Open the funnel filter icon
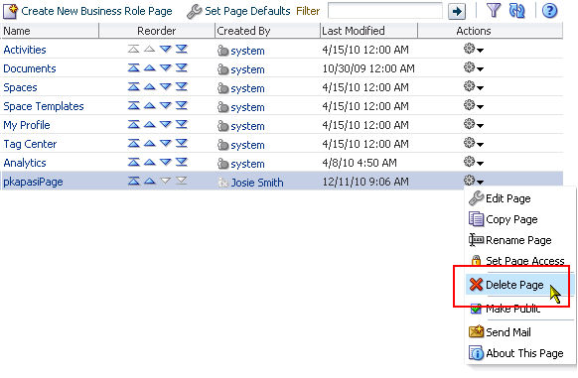Screen dimensions: 578x378 click(494, 10)
